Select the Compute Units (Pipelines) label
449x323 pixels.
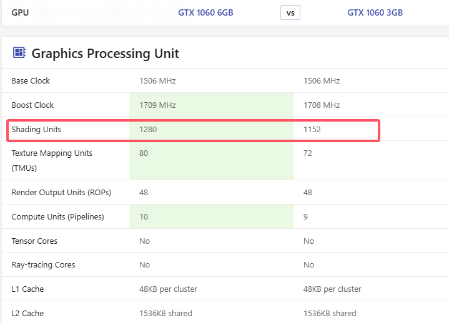tap(57, 217)
